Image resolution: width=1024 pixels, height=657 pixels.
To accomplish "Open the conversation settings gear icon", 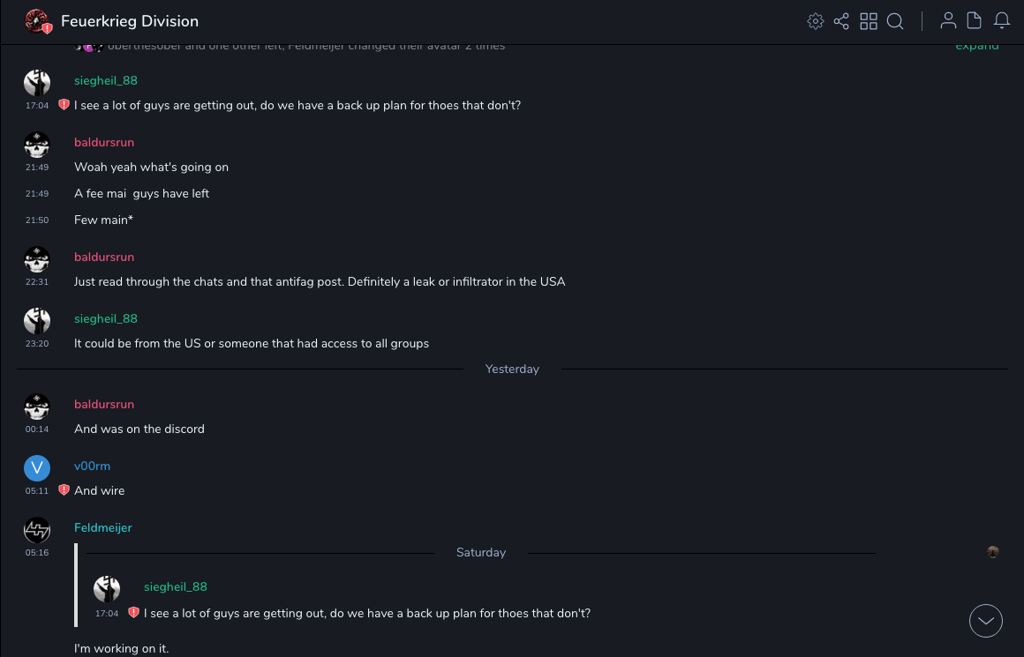I will (x=816, y=21).
